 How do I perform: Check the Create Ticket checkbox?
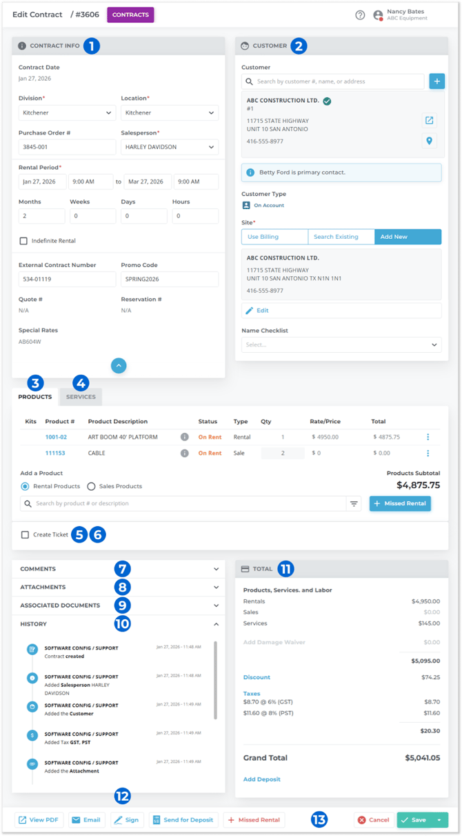tap(25, 535)
